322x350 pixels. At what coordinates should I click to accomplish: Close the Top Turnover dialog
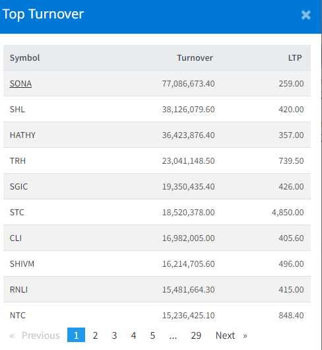click(306, 15)
